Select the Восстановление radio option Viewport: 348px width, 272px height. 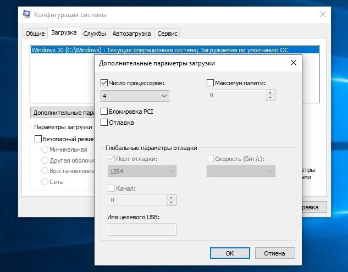[x=45, y=170]
